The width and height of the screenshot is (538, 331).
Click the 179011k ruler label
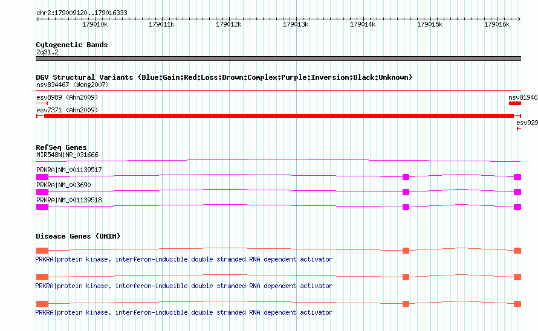(161, 24)
